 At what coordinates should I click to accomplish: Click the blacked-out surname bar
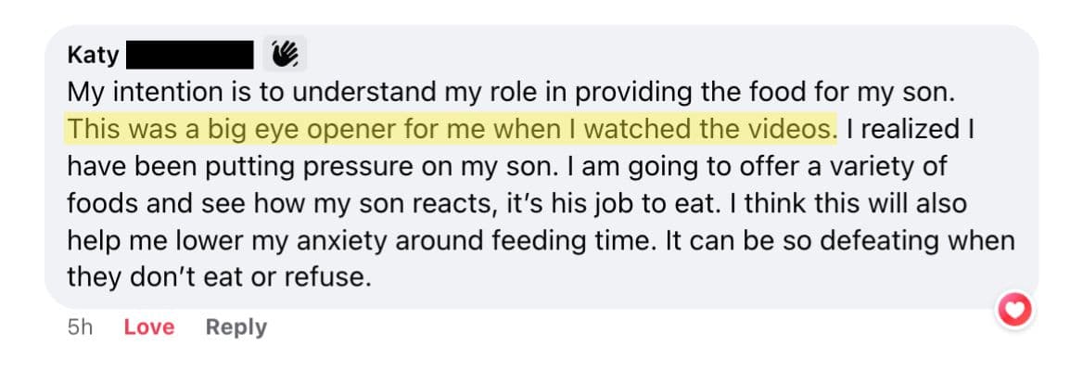(x=190, y=55)
